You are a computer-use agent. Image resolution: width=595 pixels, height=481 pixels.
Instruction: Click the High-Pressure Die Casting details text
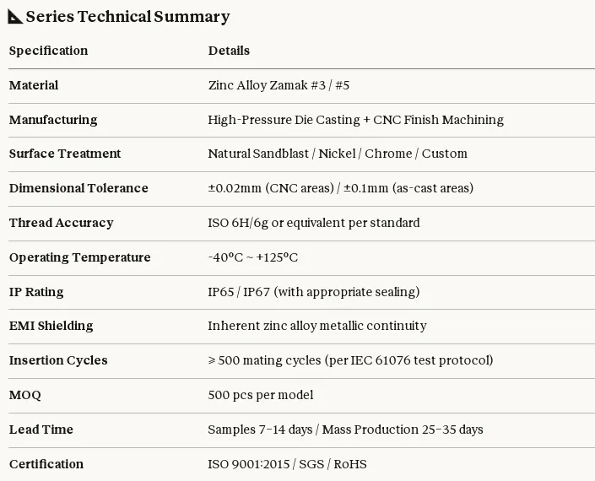tap(355, 120)
